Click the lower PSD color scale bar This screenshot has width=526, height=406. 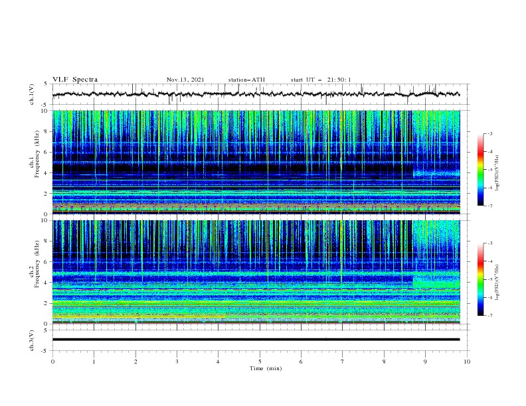tap(480, 279)
